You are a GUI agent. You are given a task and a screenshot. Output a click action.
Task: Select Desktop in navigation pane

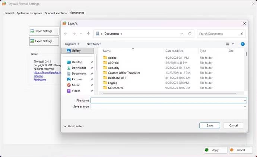pos(77,62)
